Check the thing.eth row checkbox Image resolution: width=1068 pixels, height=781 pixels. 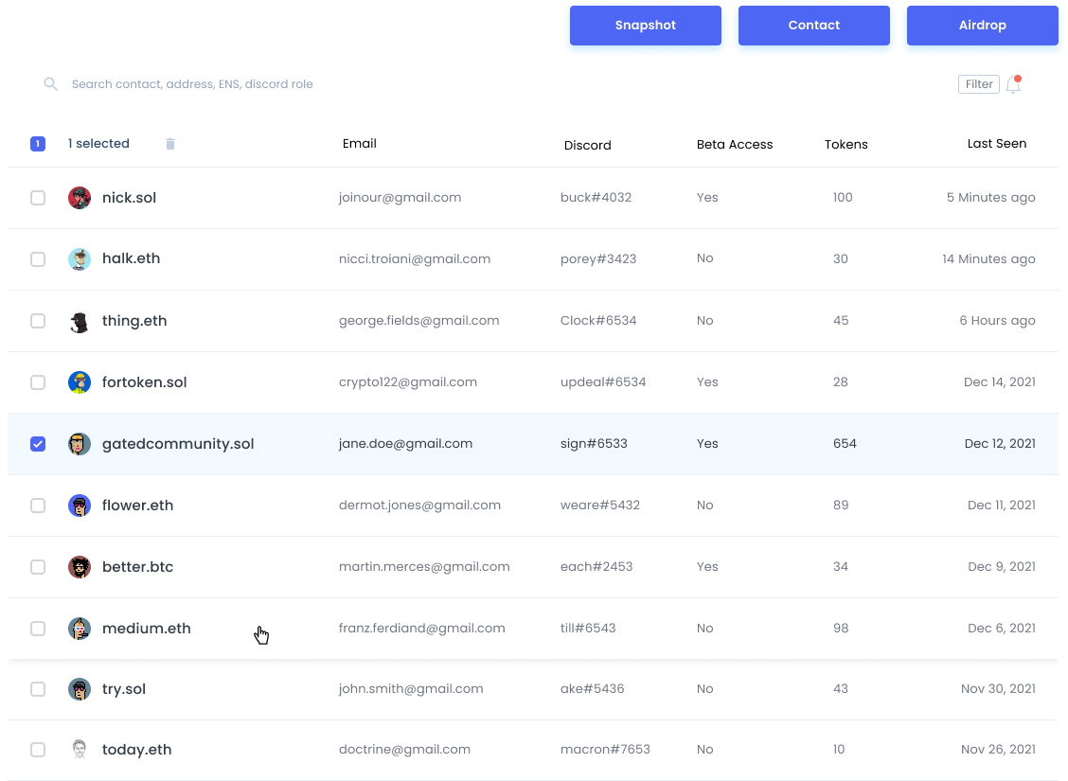point(38,321)
